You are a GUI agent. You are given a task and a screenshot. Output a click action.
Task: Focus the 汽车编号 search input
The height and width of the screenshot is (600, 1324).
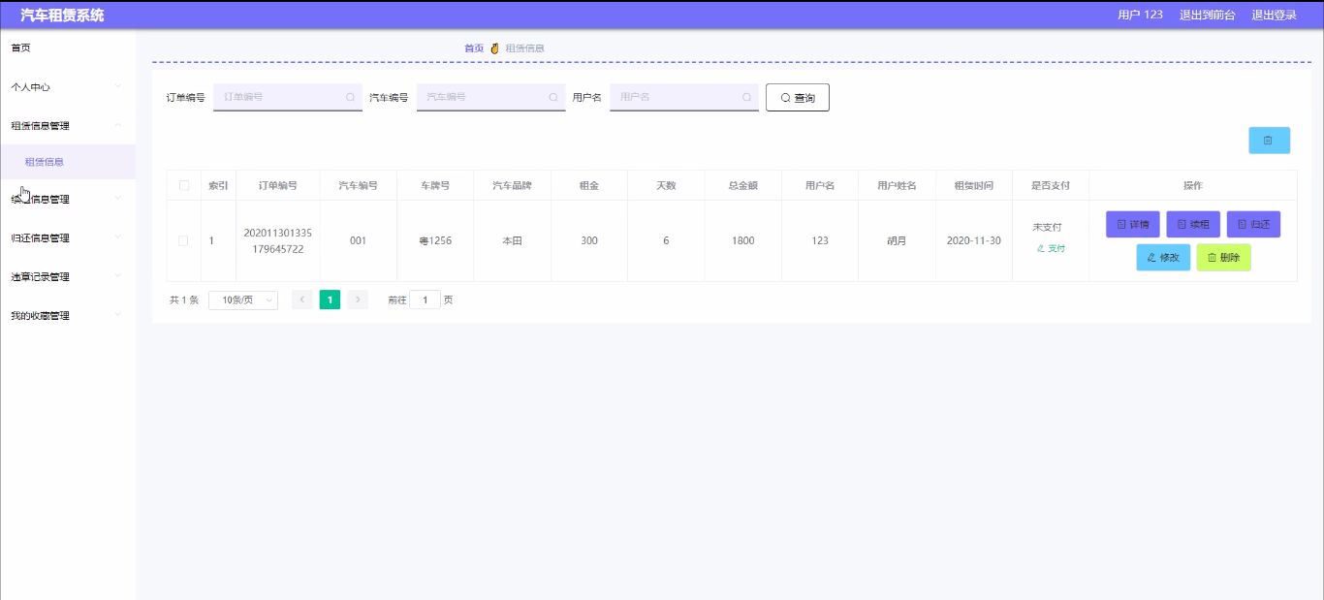point(490,97)
